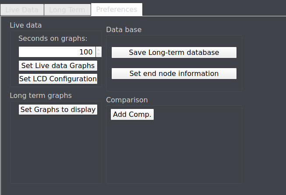This screenshot has width=286, height=195.
Task: Click Set end node information
Action: pos(174,73)
